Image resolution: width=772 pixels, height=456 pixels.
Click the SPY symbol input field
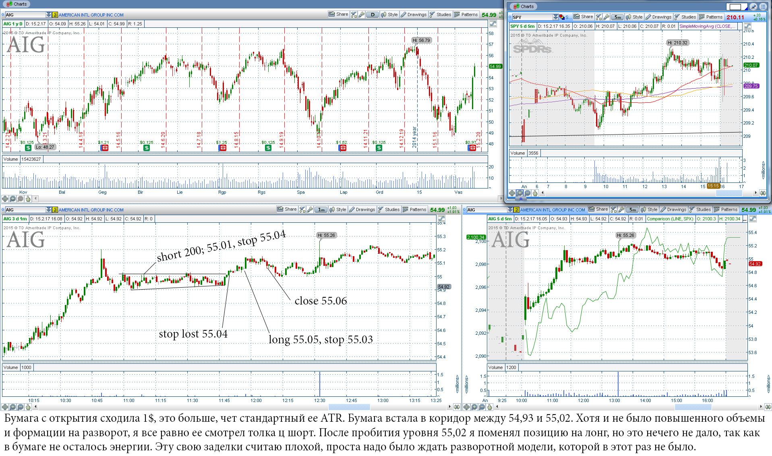[x=532, y=17]
